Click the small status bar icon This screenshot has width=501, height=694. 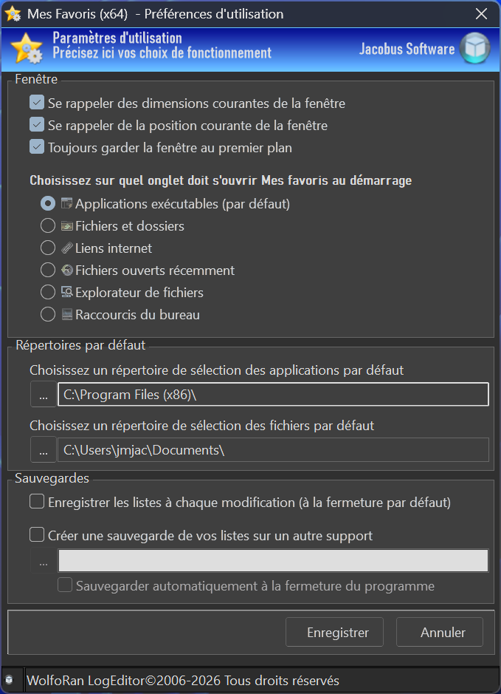(8, 679)
